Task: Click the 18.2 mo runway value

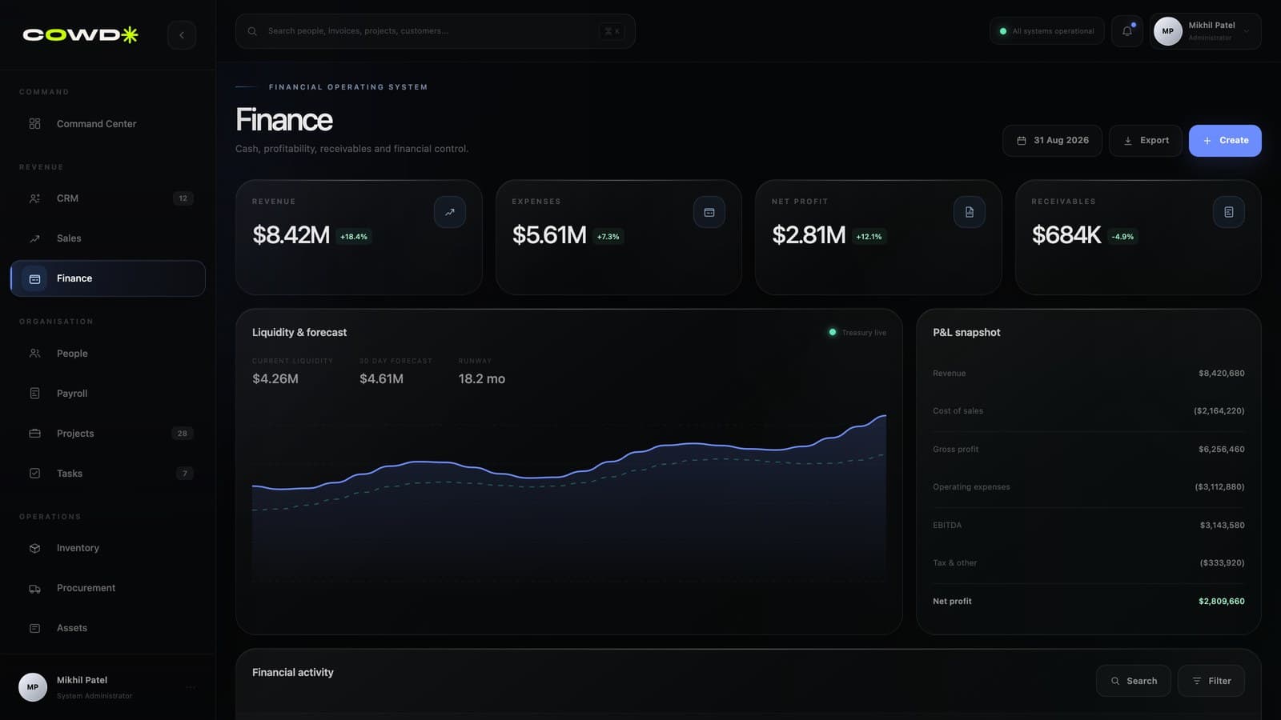Action: coord(482,379)
